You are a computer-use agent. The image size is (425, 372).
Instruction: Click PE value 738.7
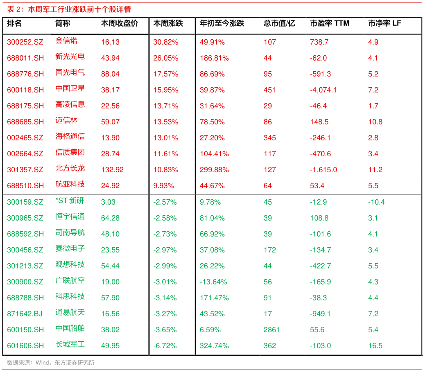[319, 42]
